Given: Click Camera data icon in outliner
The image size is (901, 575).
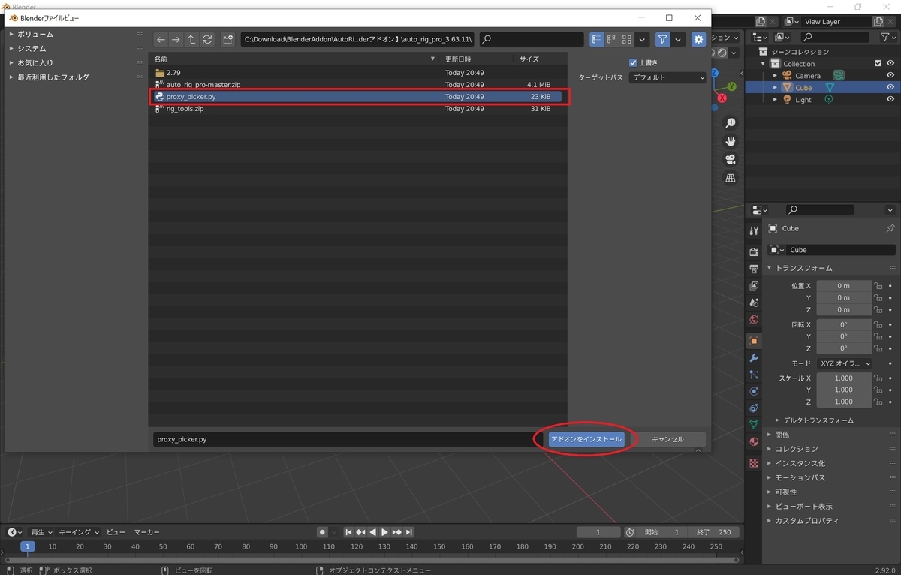Looking at the screenshot, I should click(x=839, y=76).
